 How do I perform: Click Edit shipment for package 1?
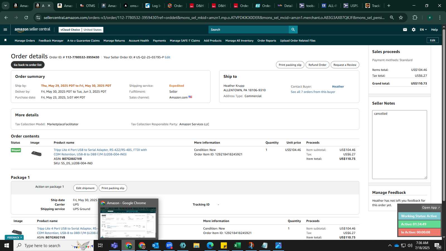[x=85, y=188]
